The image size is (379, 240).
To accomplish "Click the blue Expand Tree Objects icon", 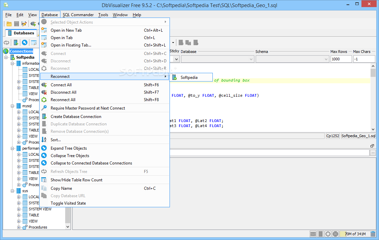I will click(44, 148).
